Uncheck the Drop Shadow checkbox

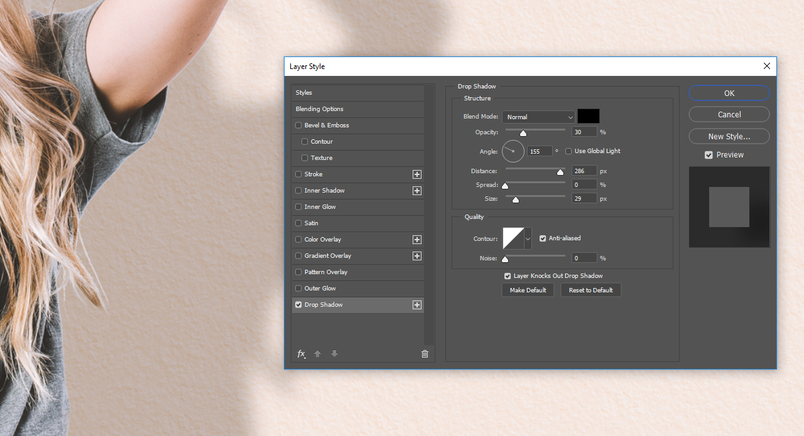298,305
